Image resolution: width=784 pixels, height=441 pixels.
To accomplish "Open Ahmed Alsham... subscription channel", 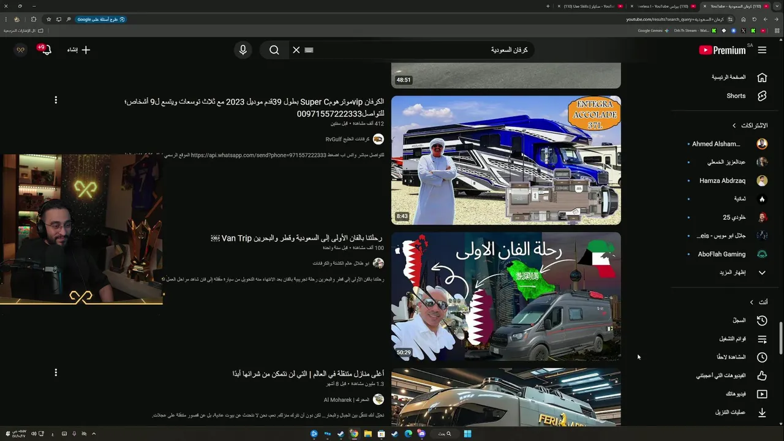I will [x=728, y=144].
